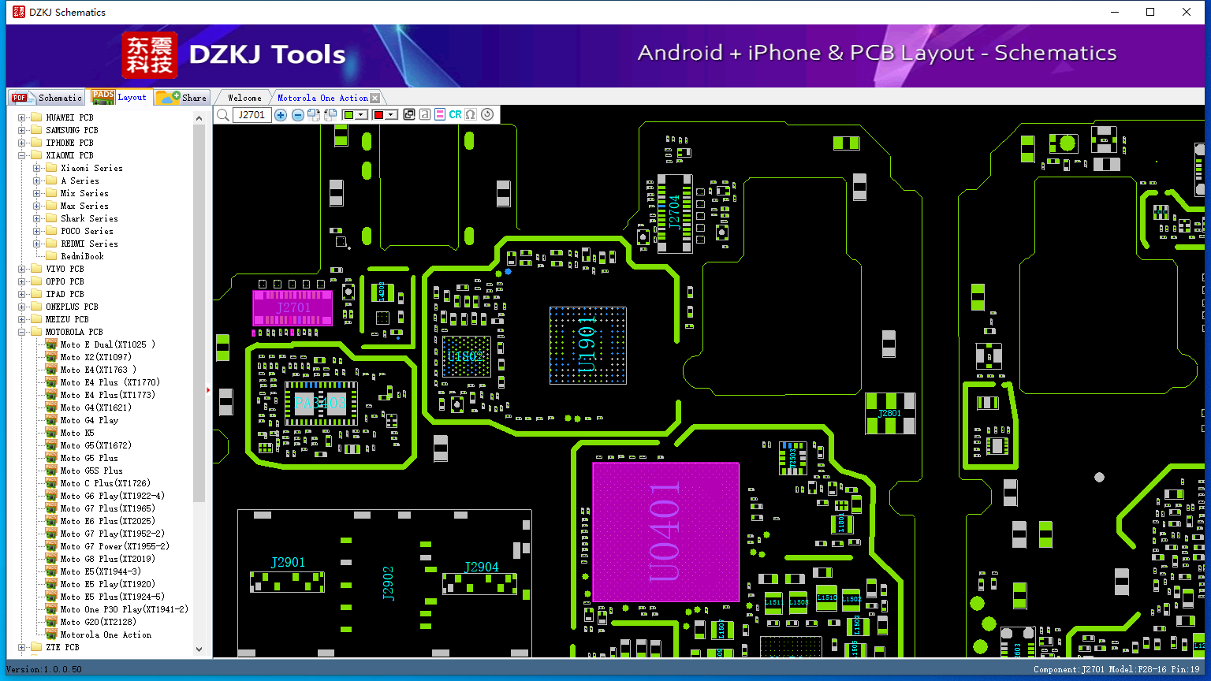This screenshot has height=681, width=1211.
Task: Click the rotate counter-clockwise pages icon
Action: [330, 115]
